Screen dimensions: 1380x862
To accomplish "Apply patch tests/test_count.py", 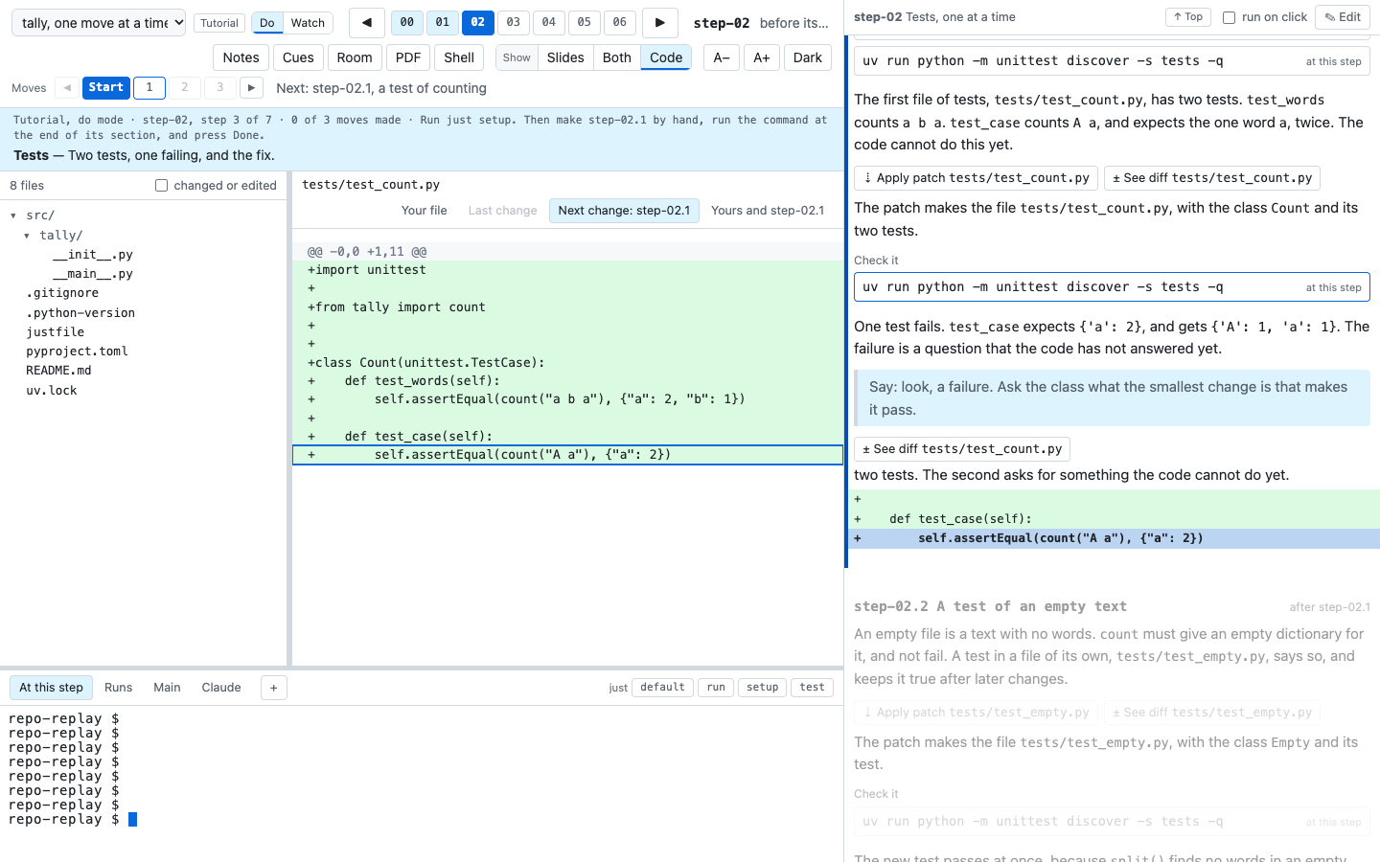I will (977, 178).
